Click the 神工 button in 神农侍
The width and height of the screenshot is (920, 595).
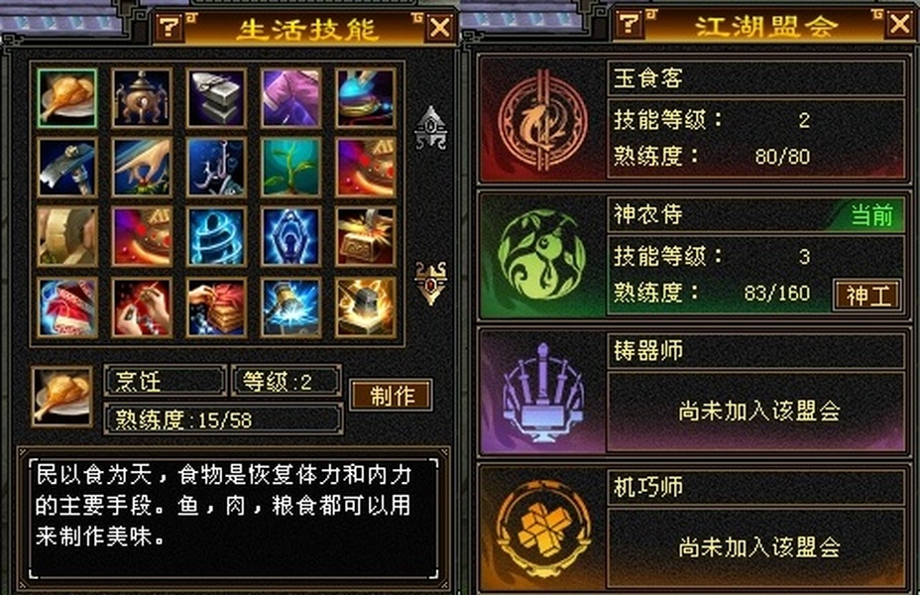(x=867, y=296)
